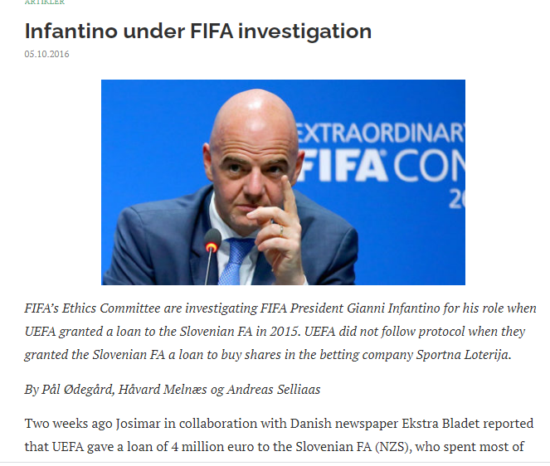
Task: Click the white FIFA lettering in the photo
Action: [x=342, y=165]
